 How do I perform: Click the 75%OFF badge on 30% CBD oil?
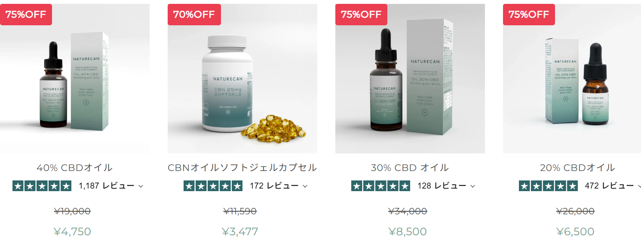[x=361, y=14]
